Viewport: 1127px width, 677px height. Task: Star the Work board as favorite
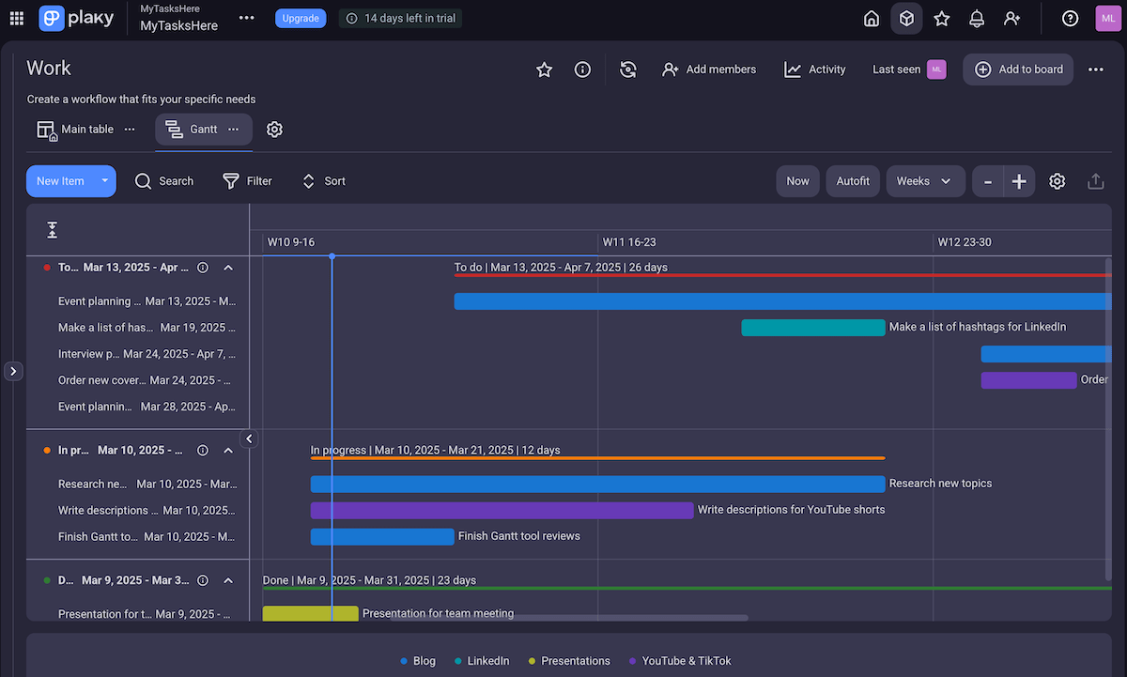(x=544, y=69)
